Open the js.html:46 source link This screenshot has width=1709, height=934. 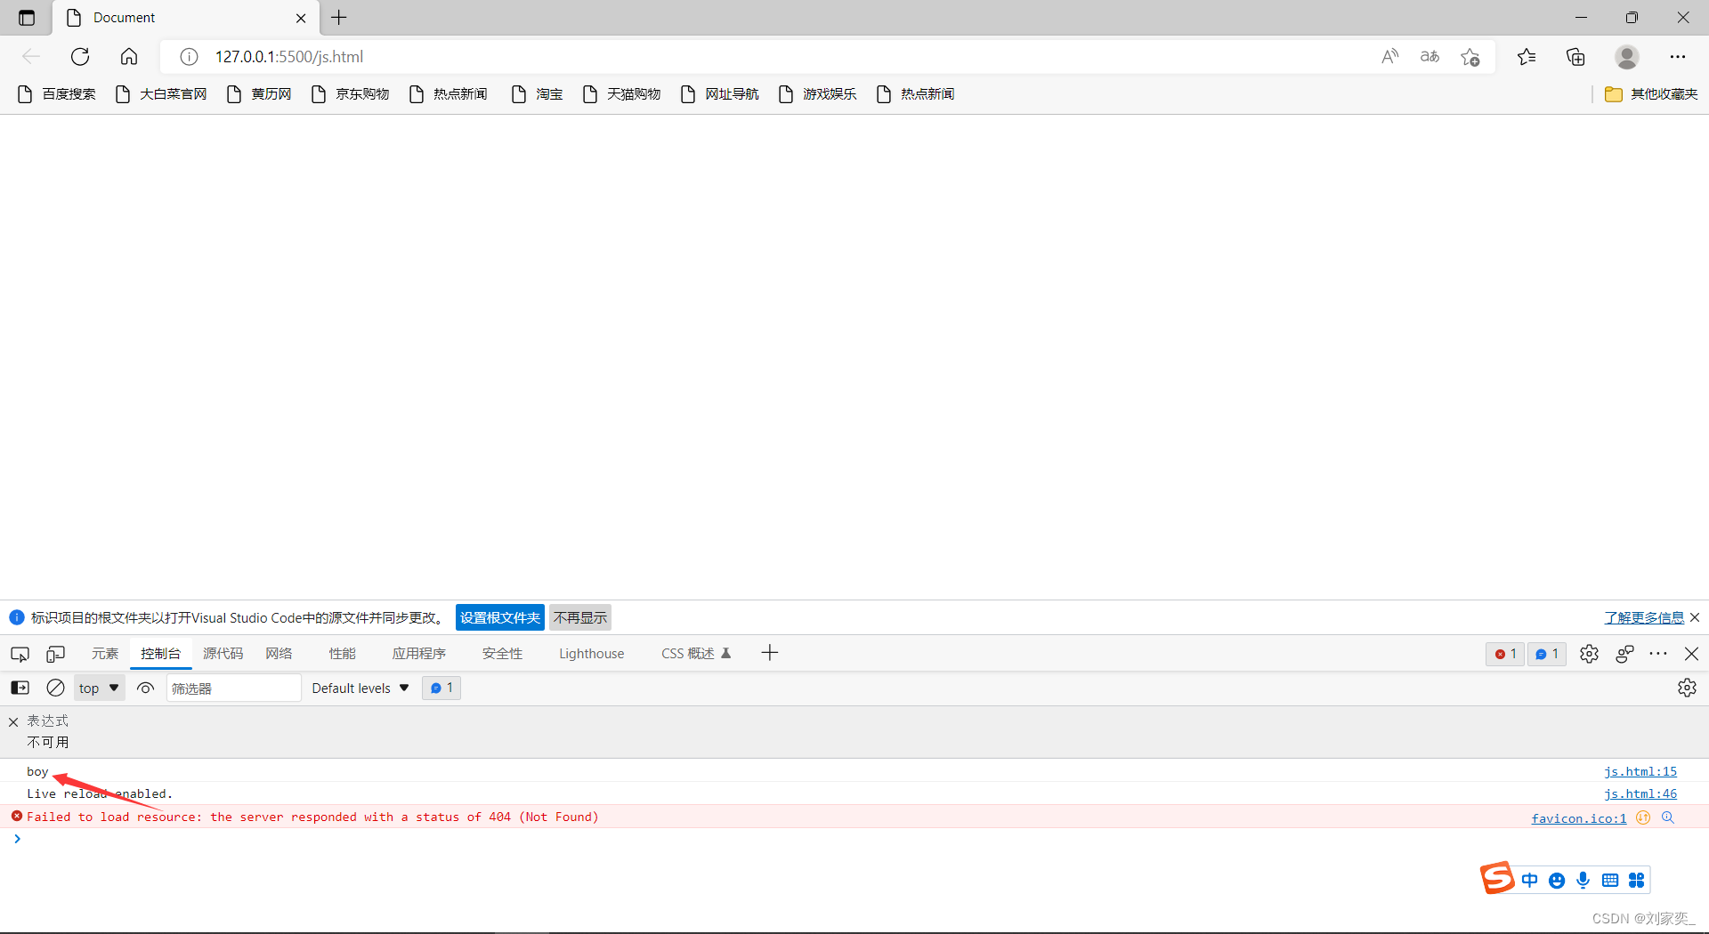[x=1640, y=793]
